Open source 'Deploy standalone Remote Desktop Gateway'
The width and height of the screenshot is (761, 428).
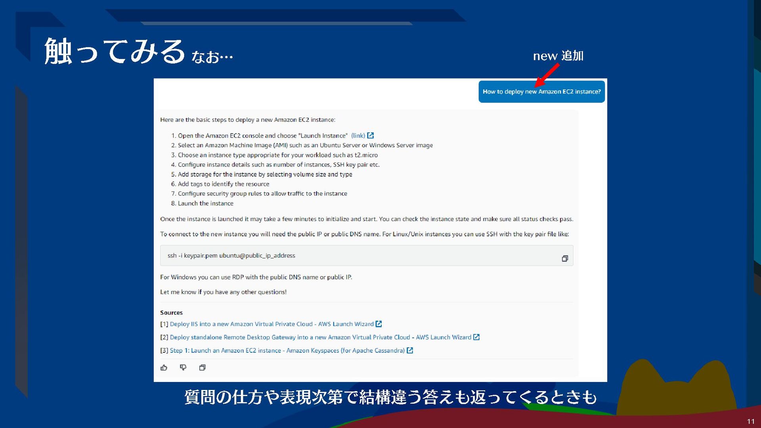coord(320,337)
